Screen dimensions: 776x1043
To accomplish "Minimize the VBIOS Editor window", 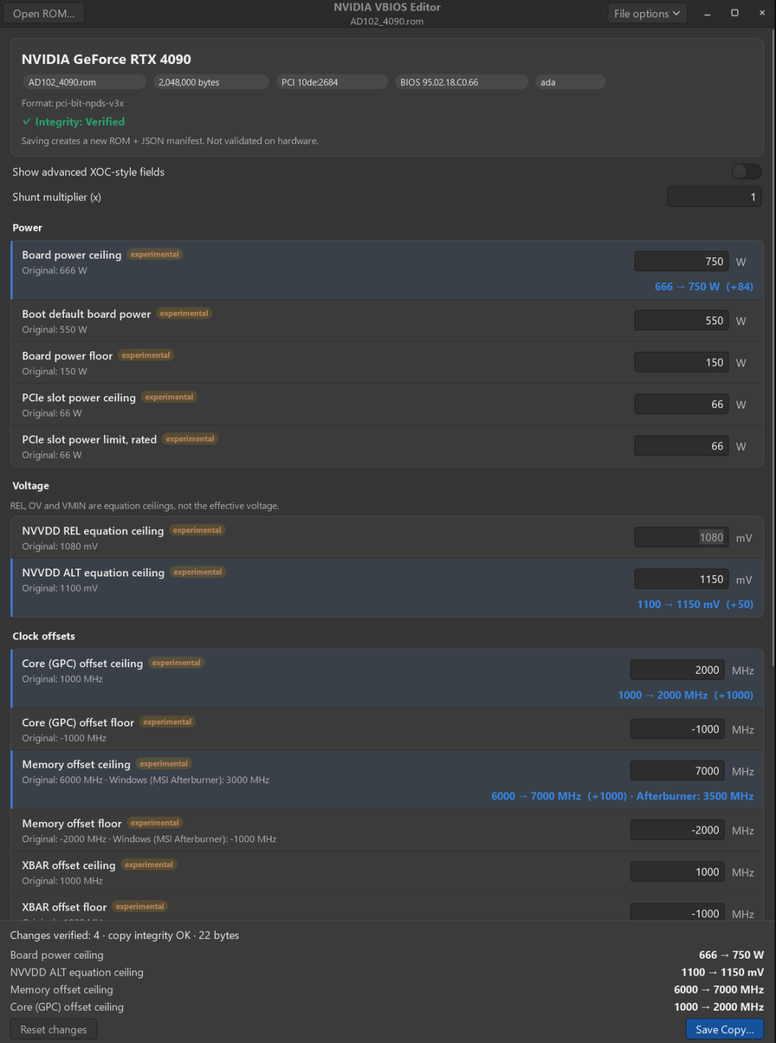I will (x=707, y=13).
